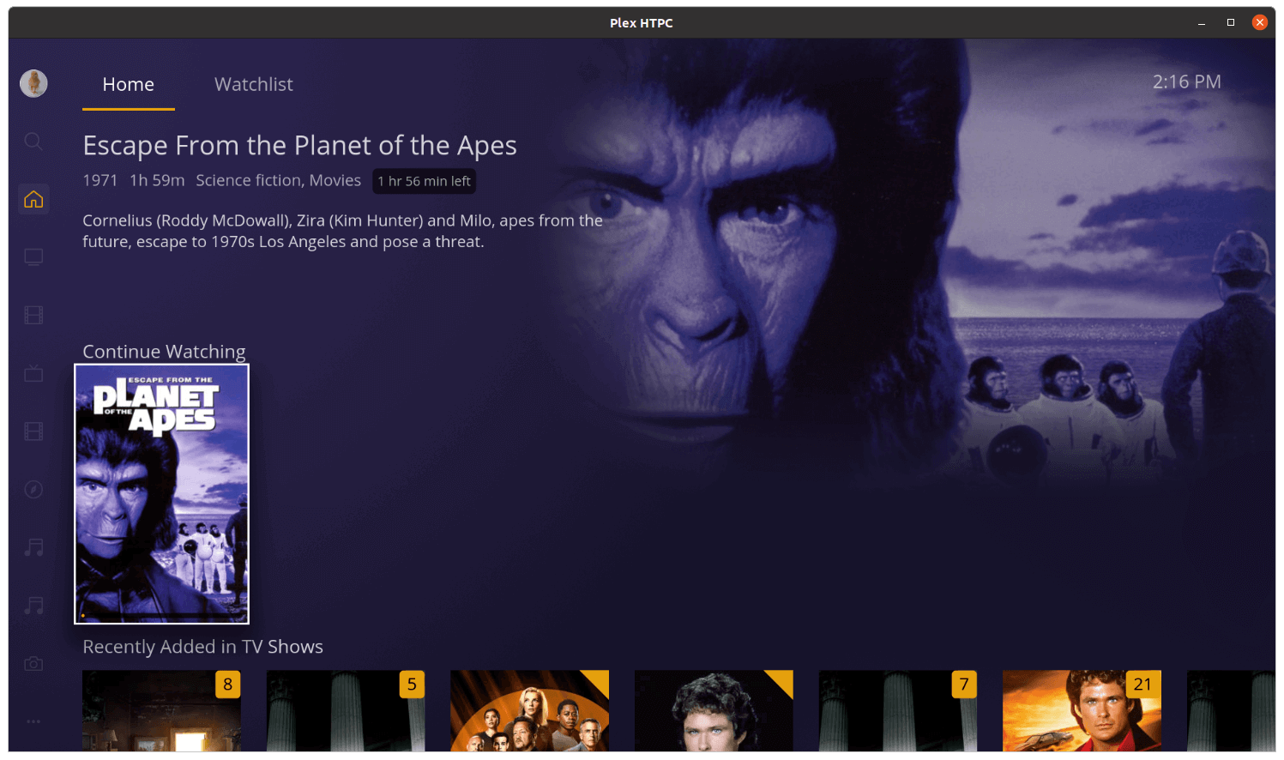Open the TV shows library icon

[x=33, y=373]
